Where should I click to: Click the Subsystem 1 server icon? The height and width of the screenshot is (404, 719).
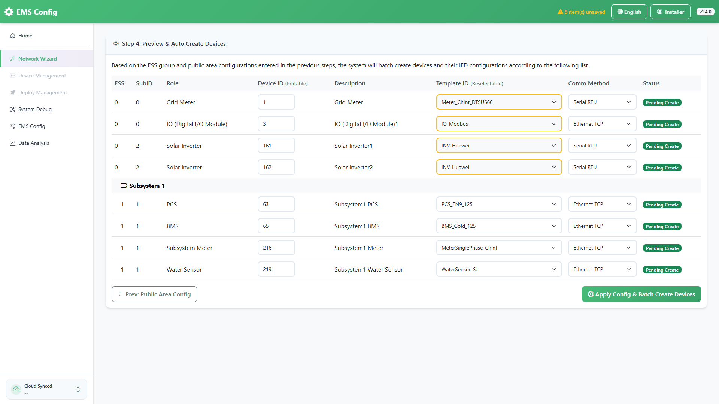123,186
